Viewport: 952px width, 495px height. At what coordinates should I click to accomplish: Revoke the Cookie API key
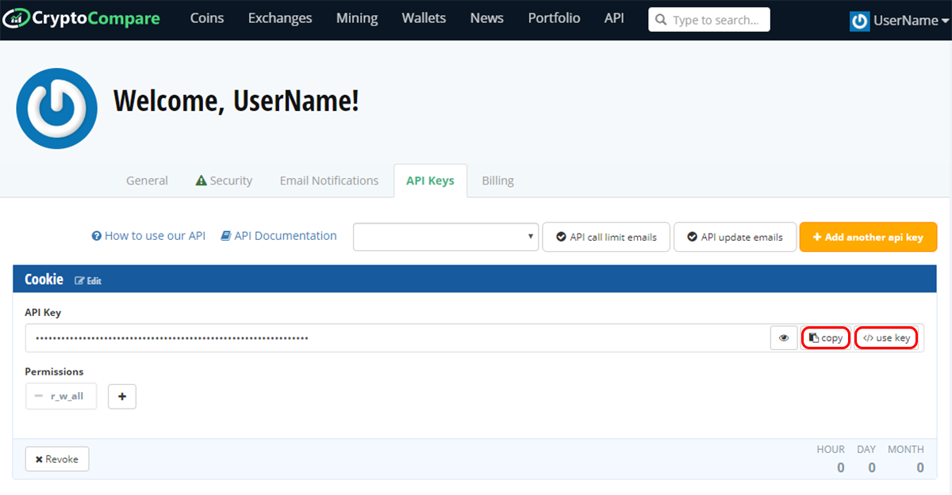pyautogui.click(x=57, y=459)
